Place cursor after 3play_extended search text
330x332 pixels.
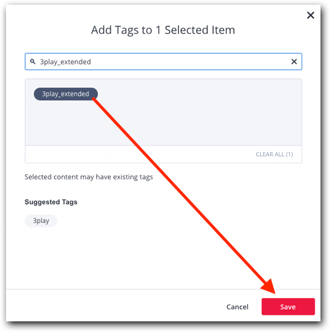coord(92,62)
